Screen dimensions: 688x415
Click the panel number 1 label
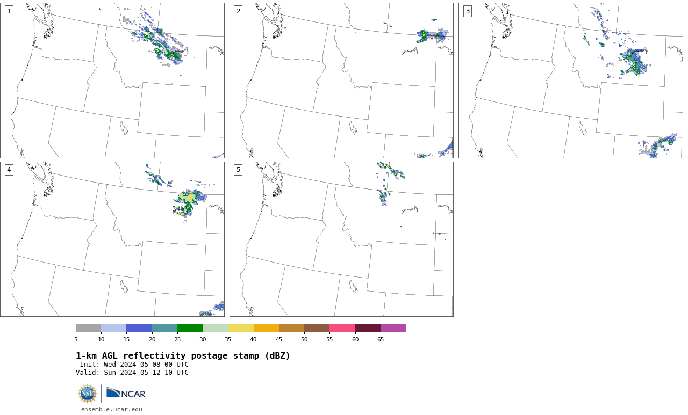(9, 11)
